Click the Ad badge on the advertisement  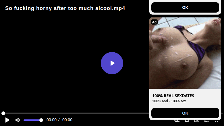coord(154,22)
